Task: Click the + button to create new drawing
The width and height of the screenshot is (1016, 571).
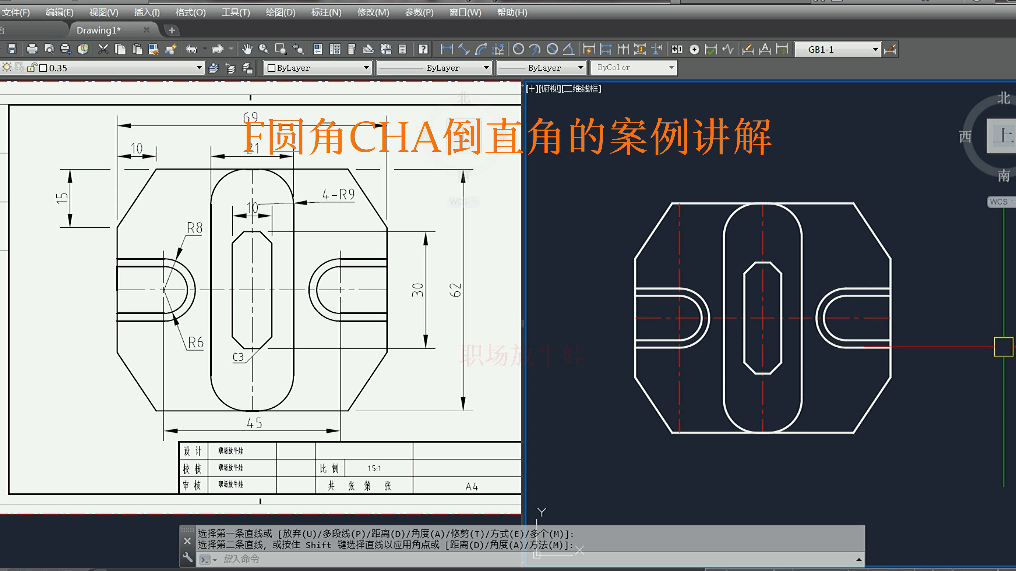Action: click(171, 30)
